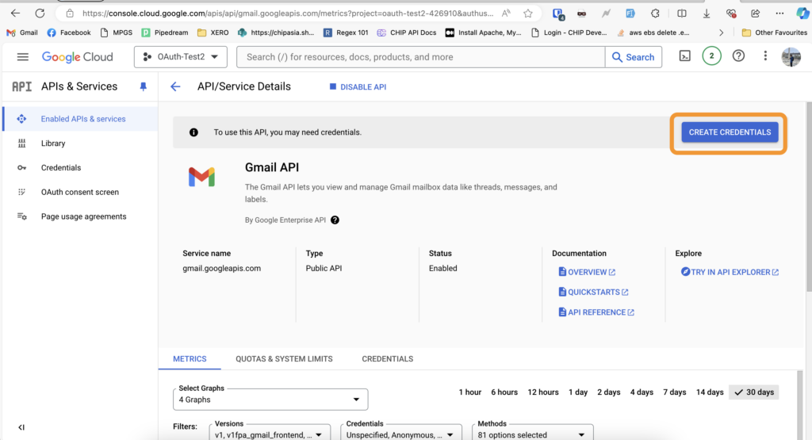The image size is (812, 440).
Task: Open Other Favourites folder
Action: [x=774, y=33]
